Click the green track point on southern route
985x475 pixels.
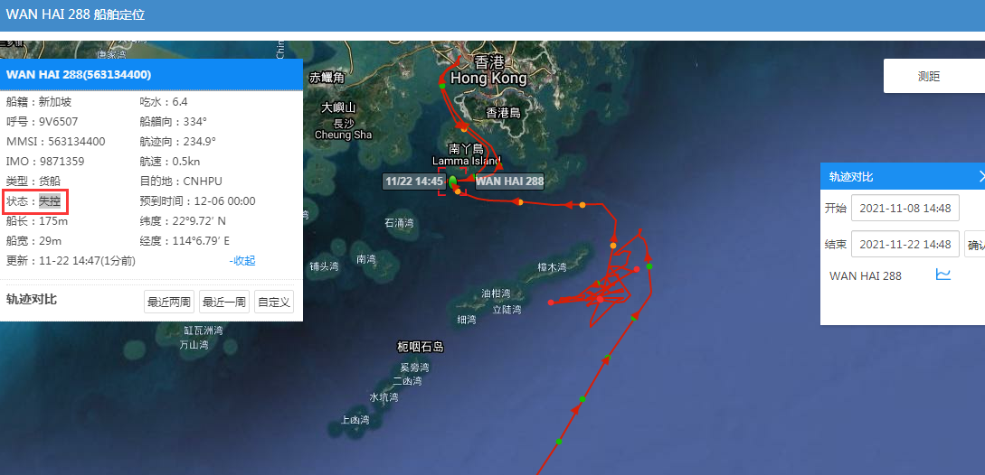pos(582,399)
